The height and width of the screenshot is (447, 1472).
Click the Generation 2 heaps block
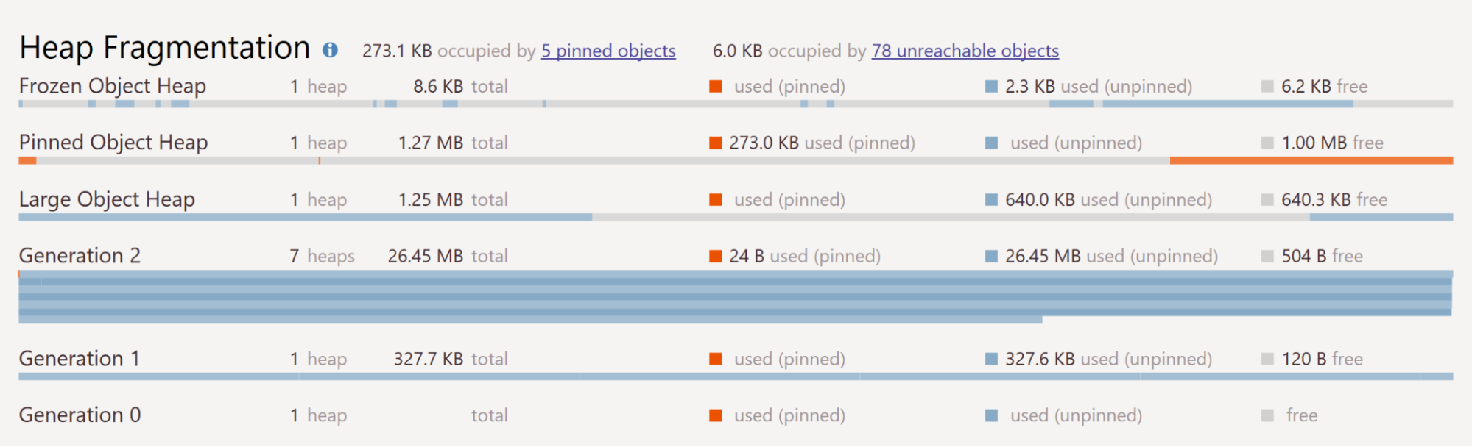point(736,297)
